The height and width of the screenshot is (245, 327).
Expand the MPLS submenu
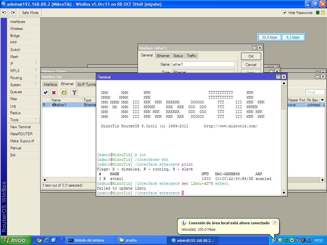pyautogui.click(x=36, y=70)
